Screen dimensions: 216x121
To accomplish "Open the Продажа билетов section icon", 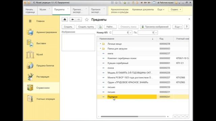I will 30,66.
